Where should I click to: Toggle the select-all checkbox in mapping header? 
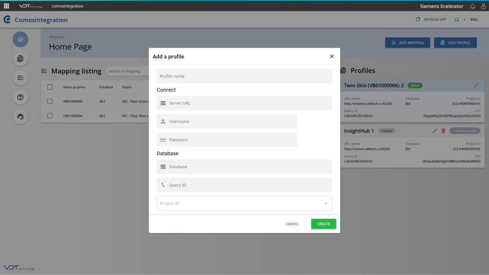(50, 87)
